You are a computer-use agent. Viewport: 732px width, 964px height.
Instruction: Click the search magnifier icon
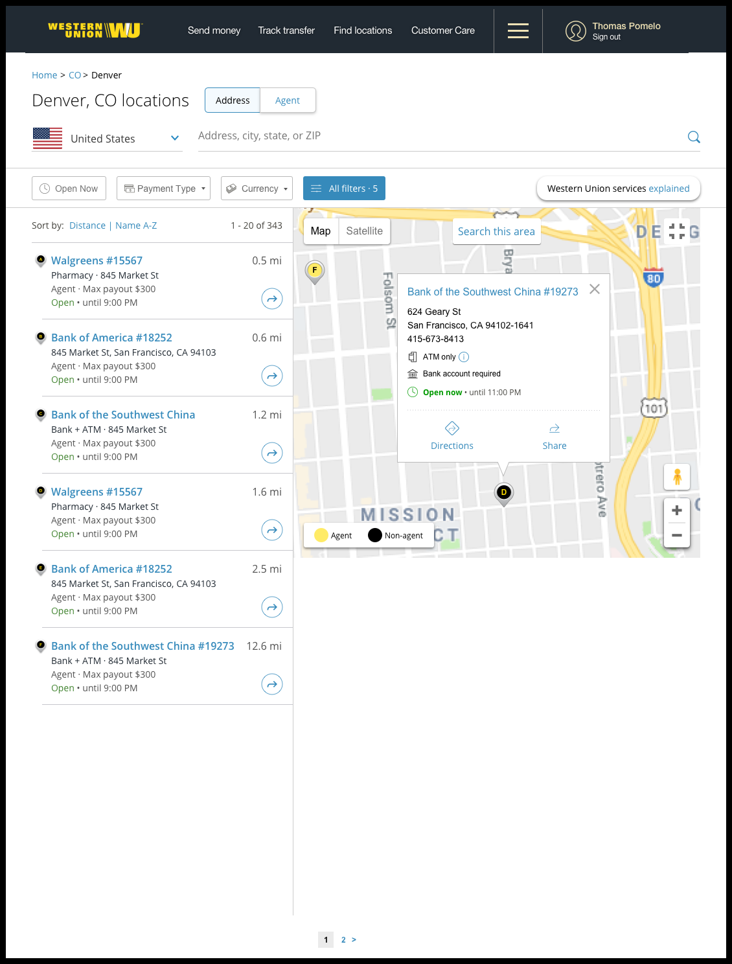(694, 137)
